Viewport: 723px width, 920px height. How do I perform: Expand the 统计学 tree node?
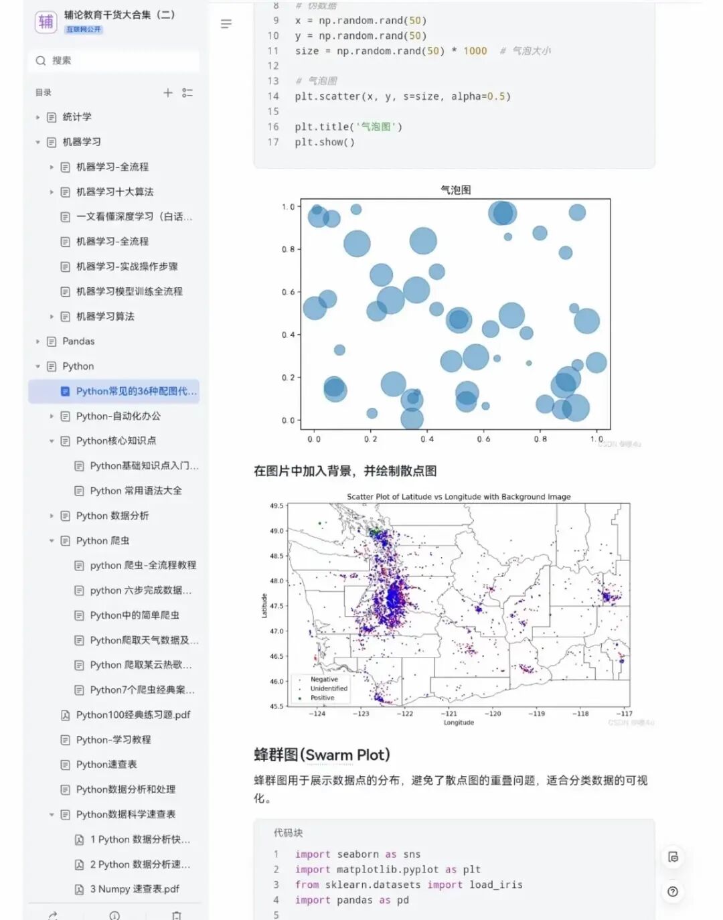click(37, 117)
